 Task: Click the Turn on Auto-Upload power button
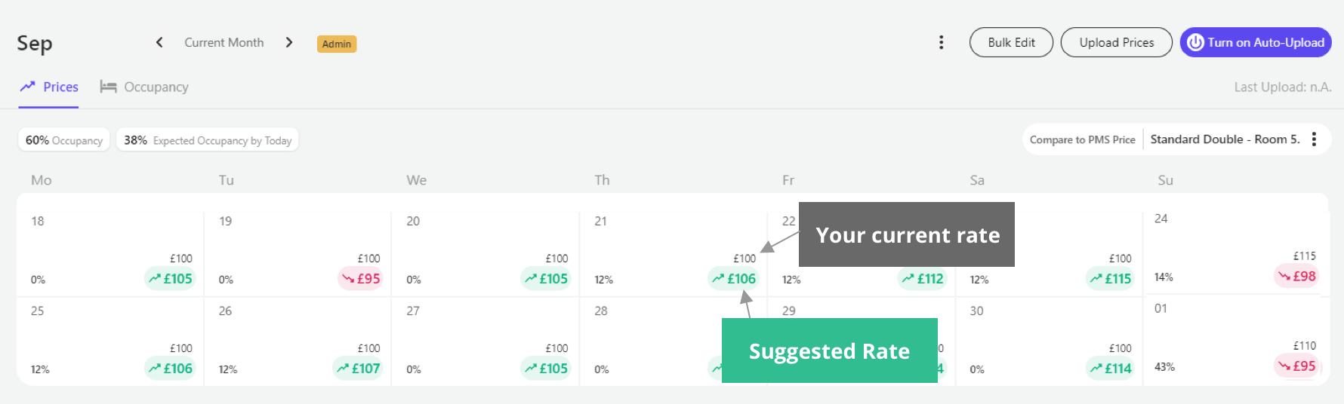1256,42
